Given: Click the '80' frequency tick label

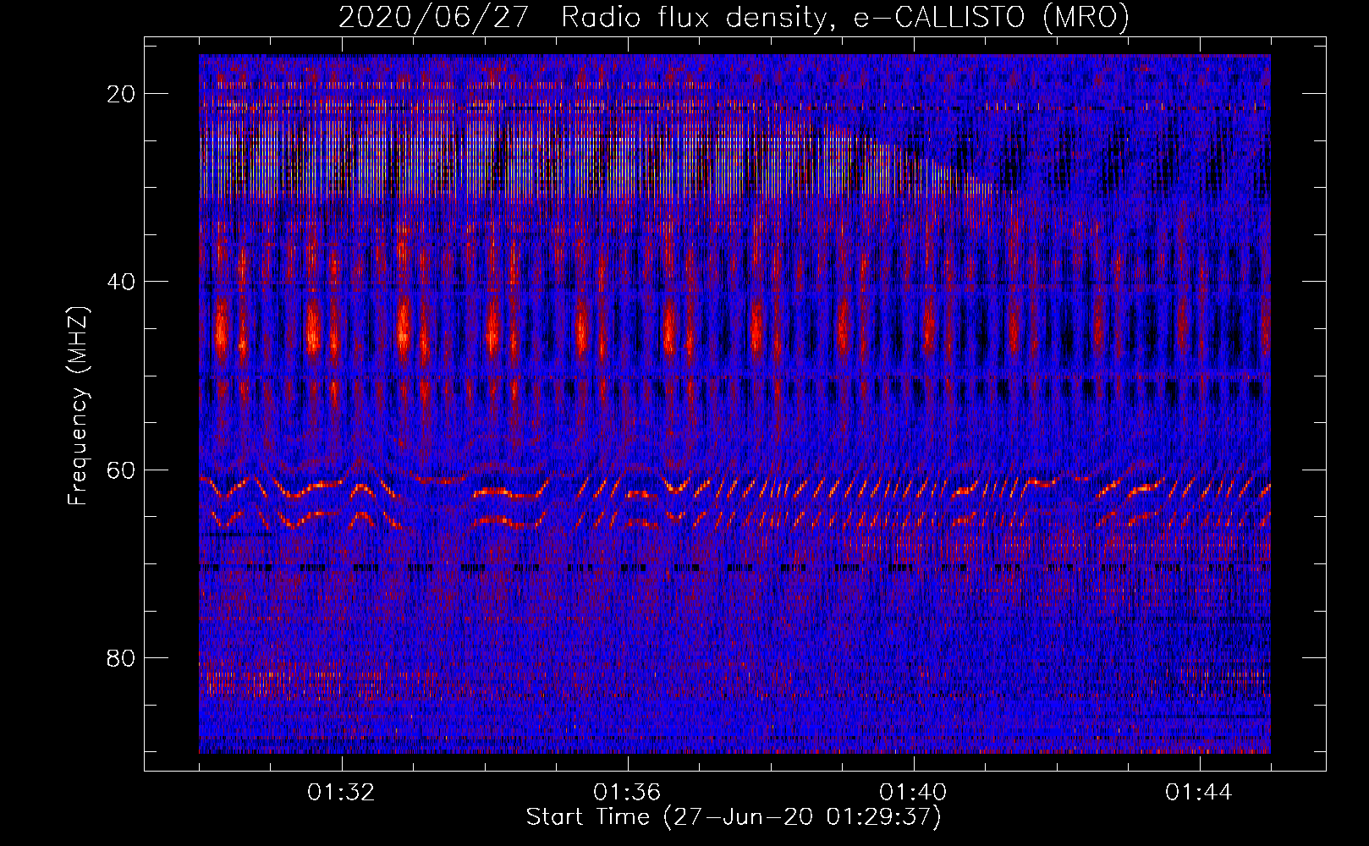Looking at the screenshot, I should click(x=122, y=657).
